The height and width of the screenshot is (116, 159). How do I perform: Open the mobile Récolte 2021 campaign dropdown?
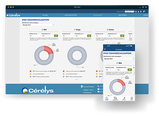[x=119, y=59]
